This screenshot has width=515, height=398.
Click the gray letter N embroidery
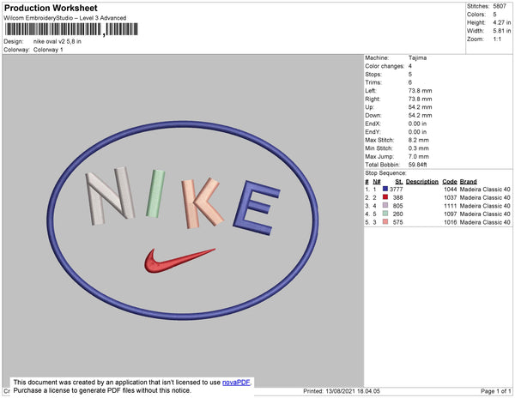(111, 196)
